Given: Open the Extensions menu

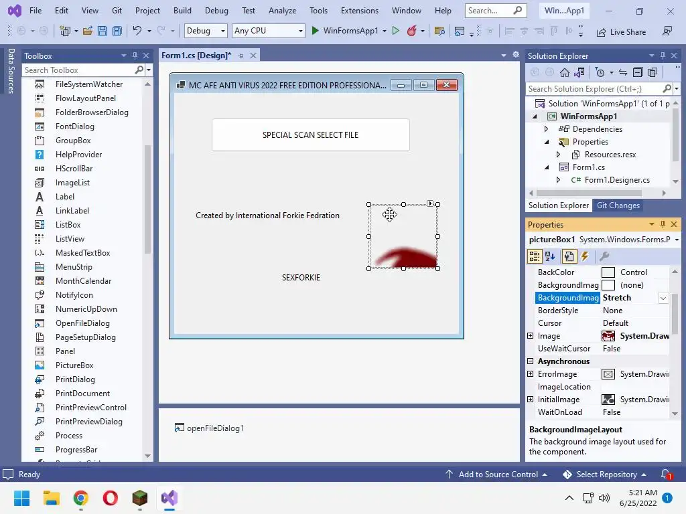Looking at the screenshot, I should (360, 11).
